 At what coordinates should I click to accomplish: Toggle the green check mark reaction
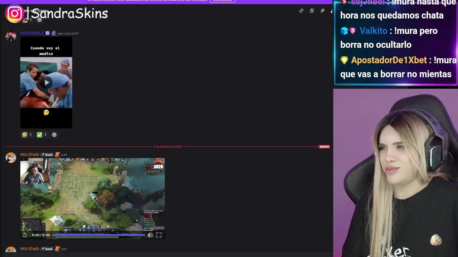(42, 135)
